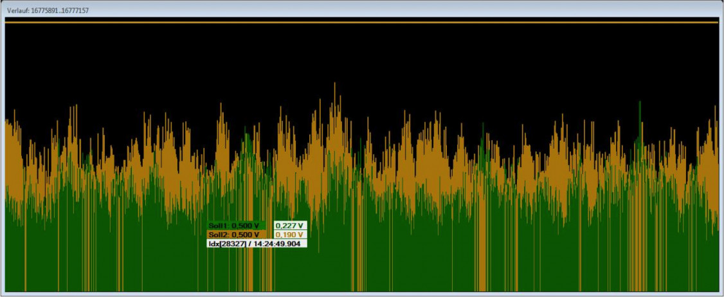Click the right end of the orange top line
This screenshot has width=724, height=297.
point(715,21)
